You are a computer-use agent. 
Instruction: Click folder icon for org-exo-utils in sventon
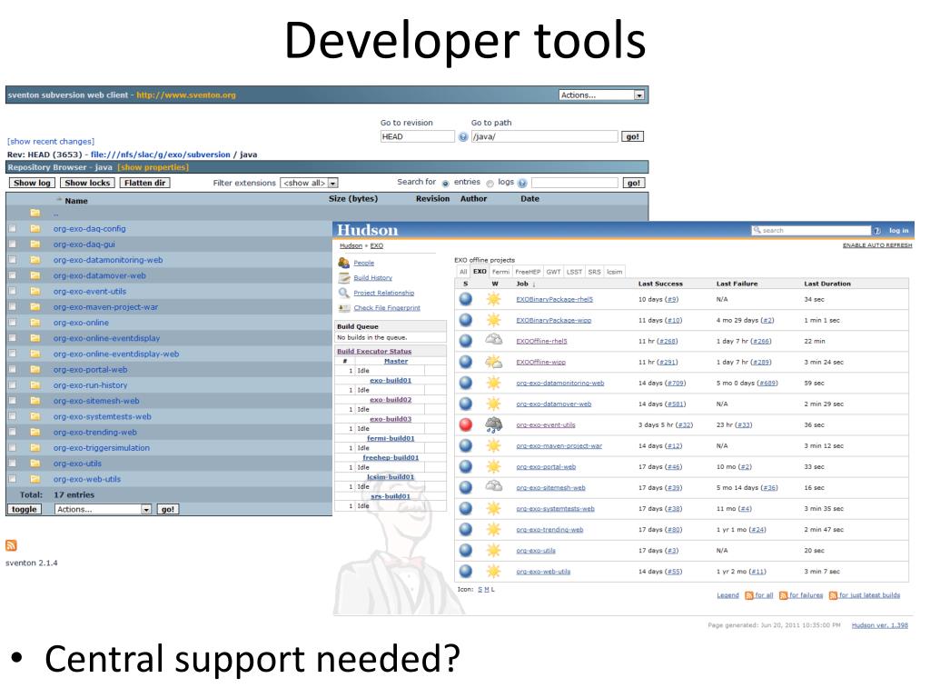coord(35,464)
